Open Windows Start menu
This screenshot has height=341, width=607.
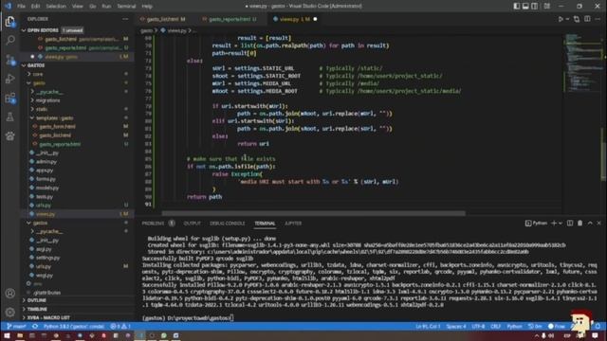pos(7,335)
